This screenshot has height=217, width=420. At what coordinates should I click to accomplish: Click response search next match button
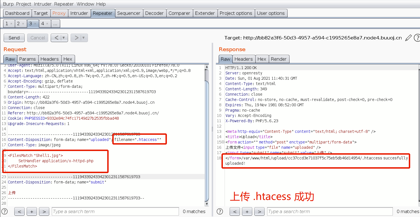click(x=259, y=211)
